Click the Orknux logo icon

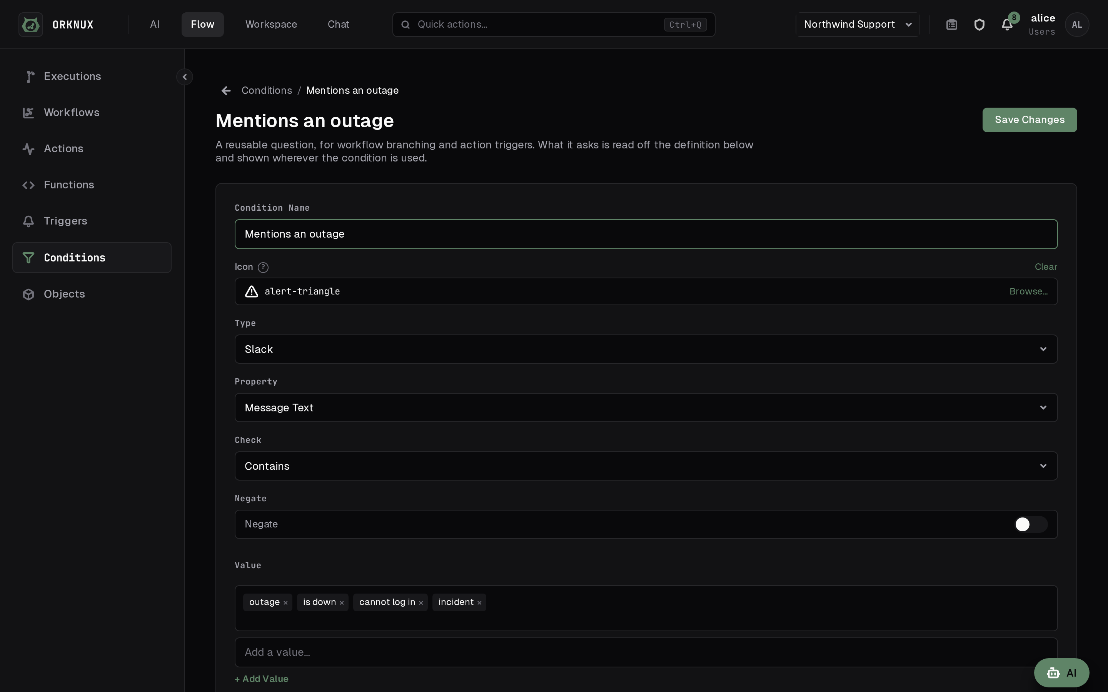[31, 25]
